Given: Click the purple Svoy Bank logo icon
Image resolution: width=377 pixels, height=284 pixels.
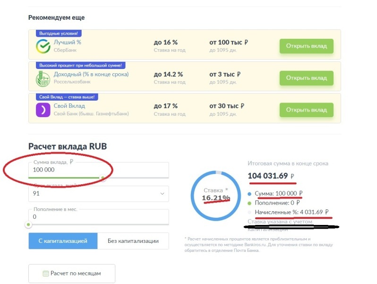Looking at the screenshot, I should (x=43, y=110).
